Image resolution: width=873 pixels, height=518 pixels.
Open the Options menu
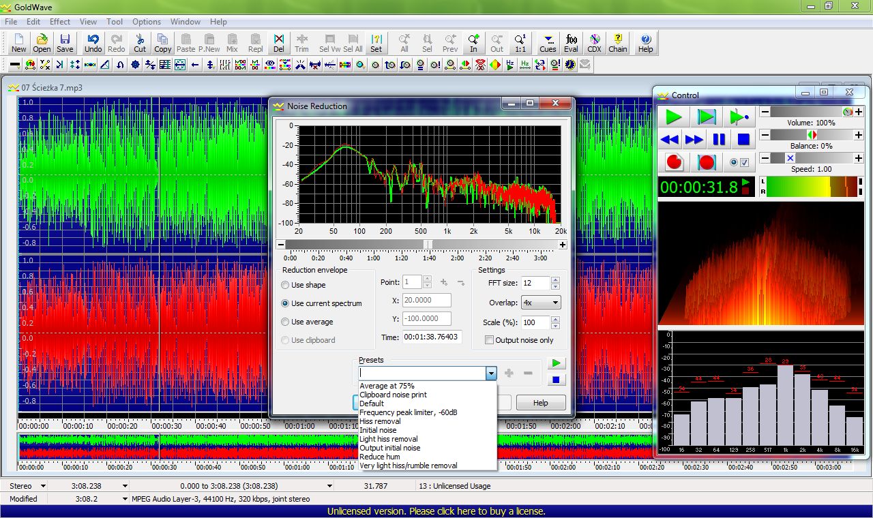coord(147,22)
